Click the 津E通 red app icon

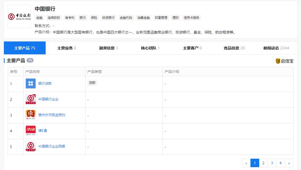click(31, 131)
